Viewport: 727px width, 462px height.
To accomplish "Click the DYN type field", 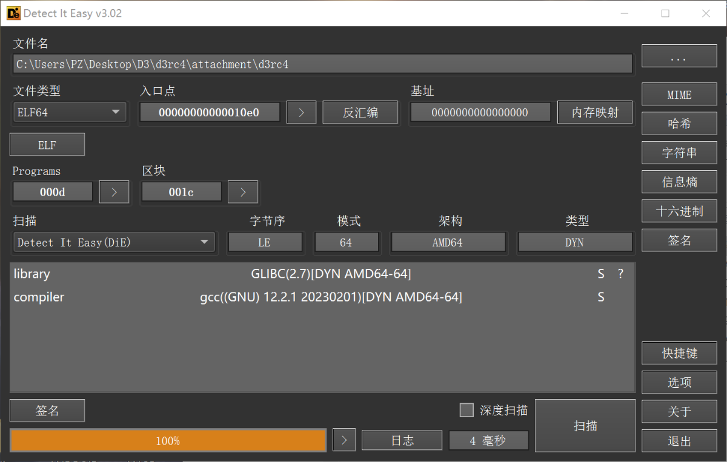I will click(574, 242).
